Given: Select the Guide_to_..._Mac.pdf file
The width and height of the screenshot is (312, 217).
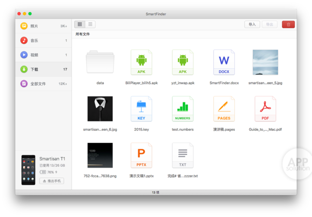Looking at the screenshot, I should (265, 109).
